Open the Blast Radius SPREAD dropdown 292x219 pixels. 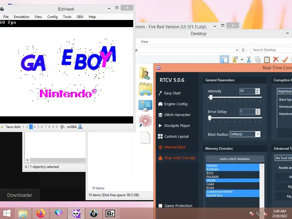[258, 134]
